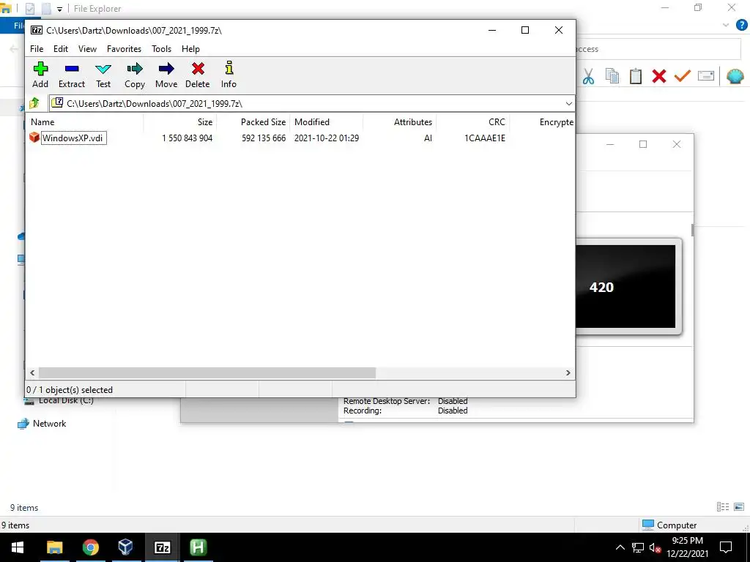Viewport: 750px width, 562px height.
Task: Go up one folder level in 7-Zip
Action: coord(34,103)
